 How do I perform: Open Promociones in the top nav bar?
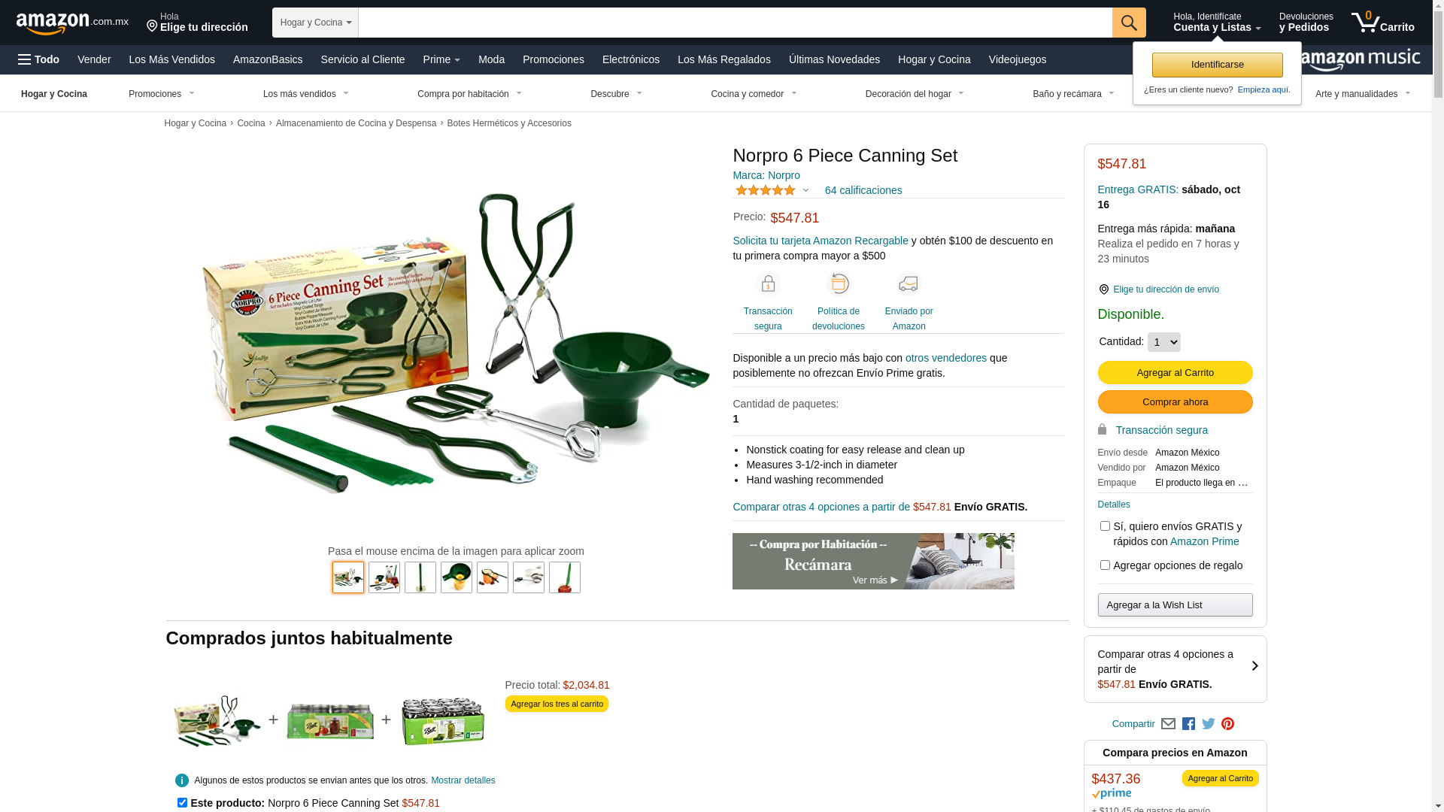click(x=553, y=59)
